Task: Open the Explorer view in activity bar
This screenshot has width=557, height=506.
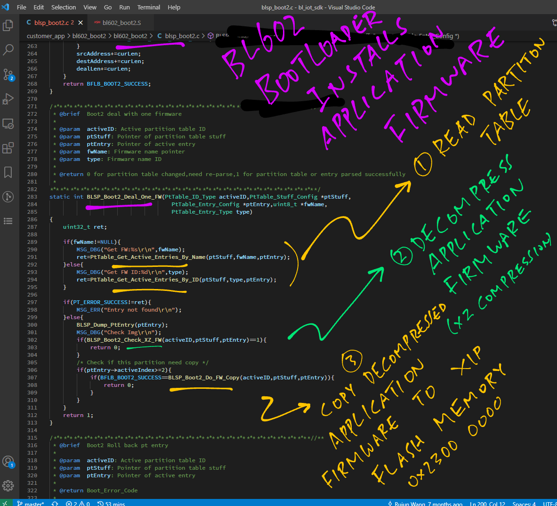Action: [x=8, y=25]
